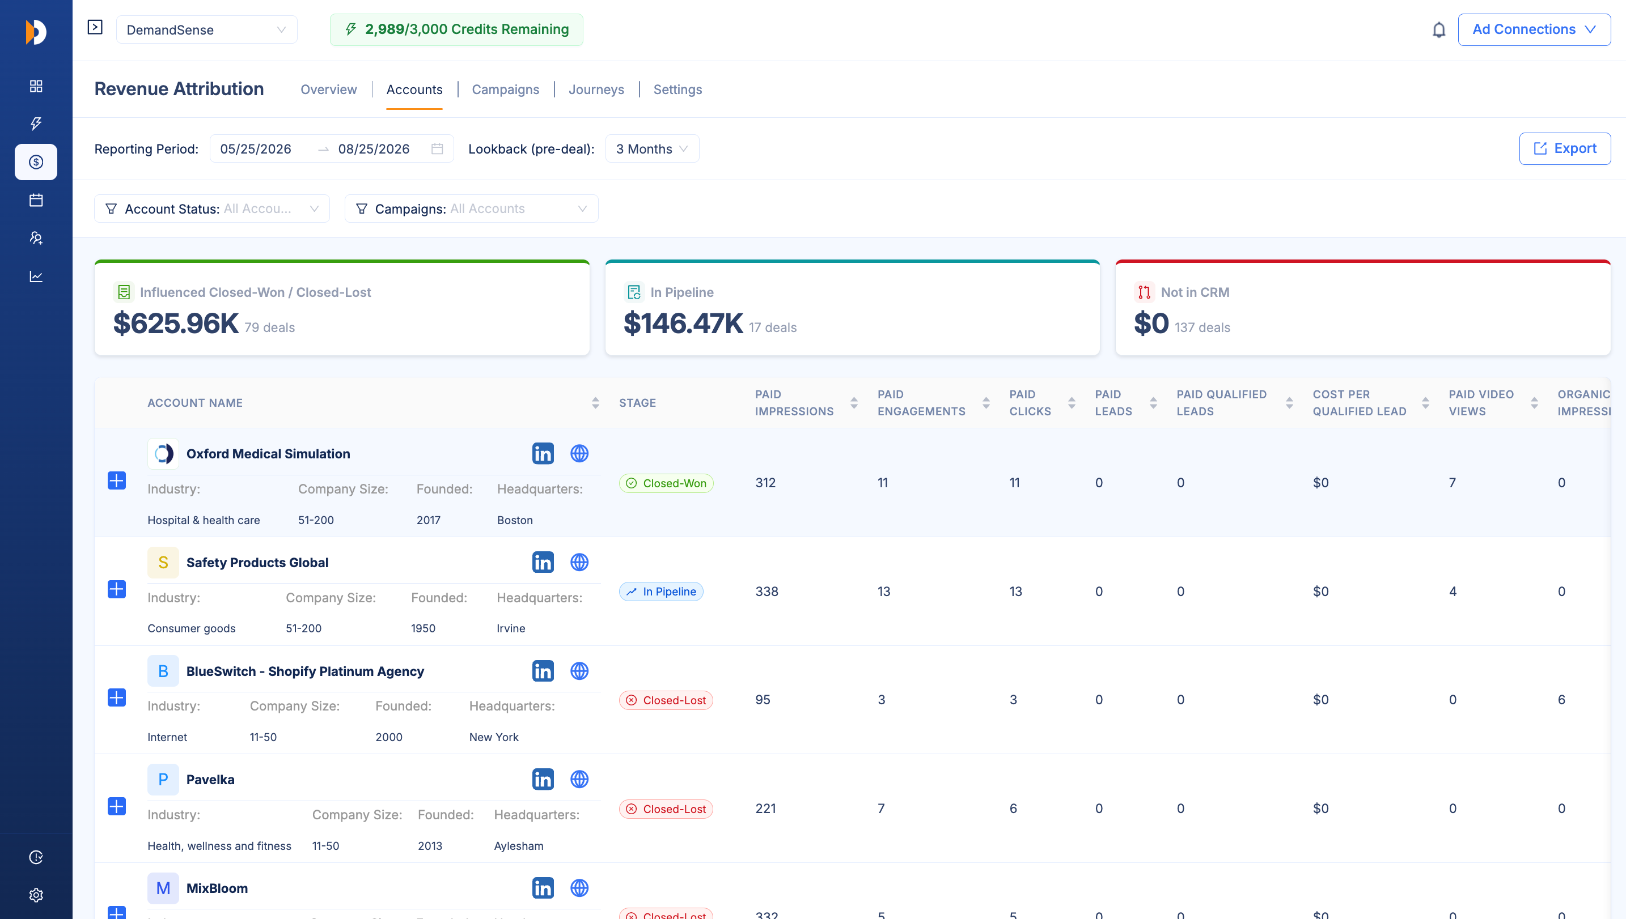Open the DemandSense workspace dropdown
This screenshot has width=1626, height=919.
tap(206, 29)
